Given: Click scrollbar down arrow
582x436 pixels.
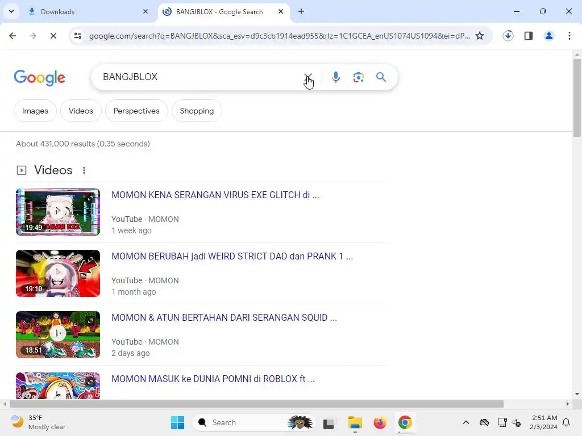Looking at the screenshot, I should point(577,394).
